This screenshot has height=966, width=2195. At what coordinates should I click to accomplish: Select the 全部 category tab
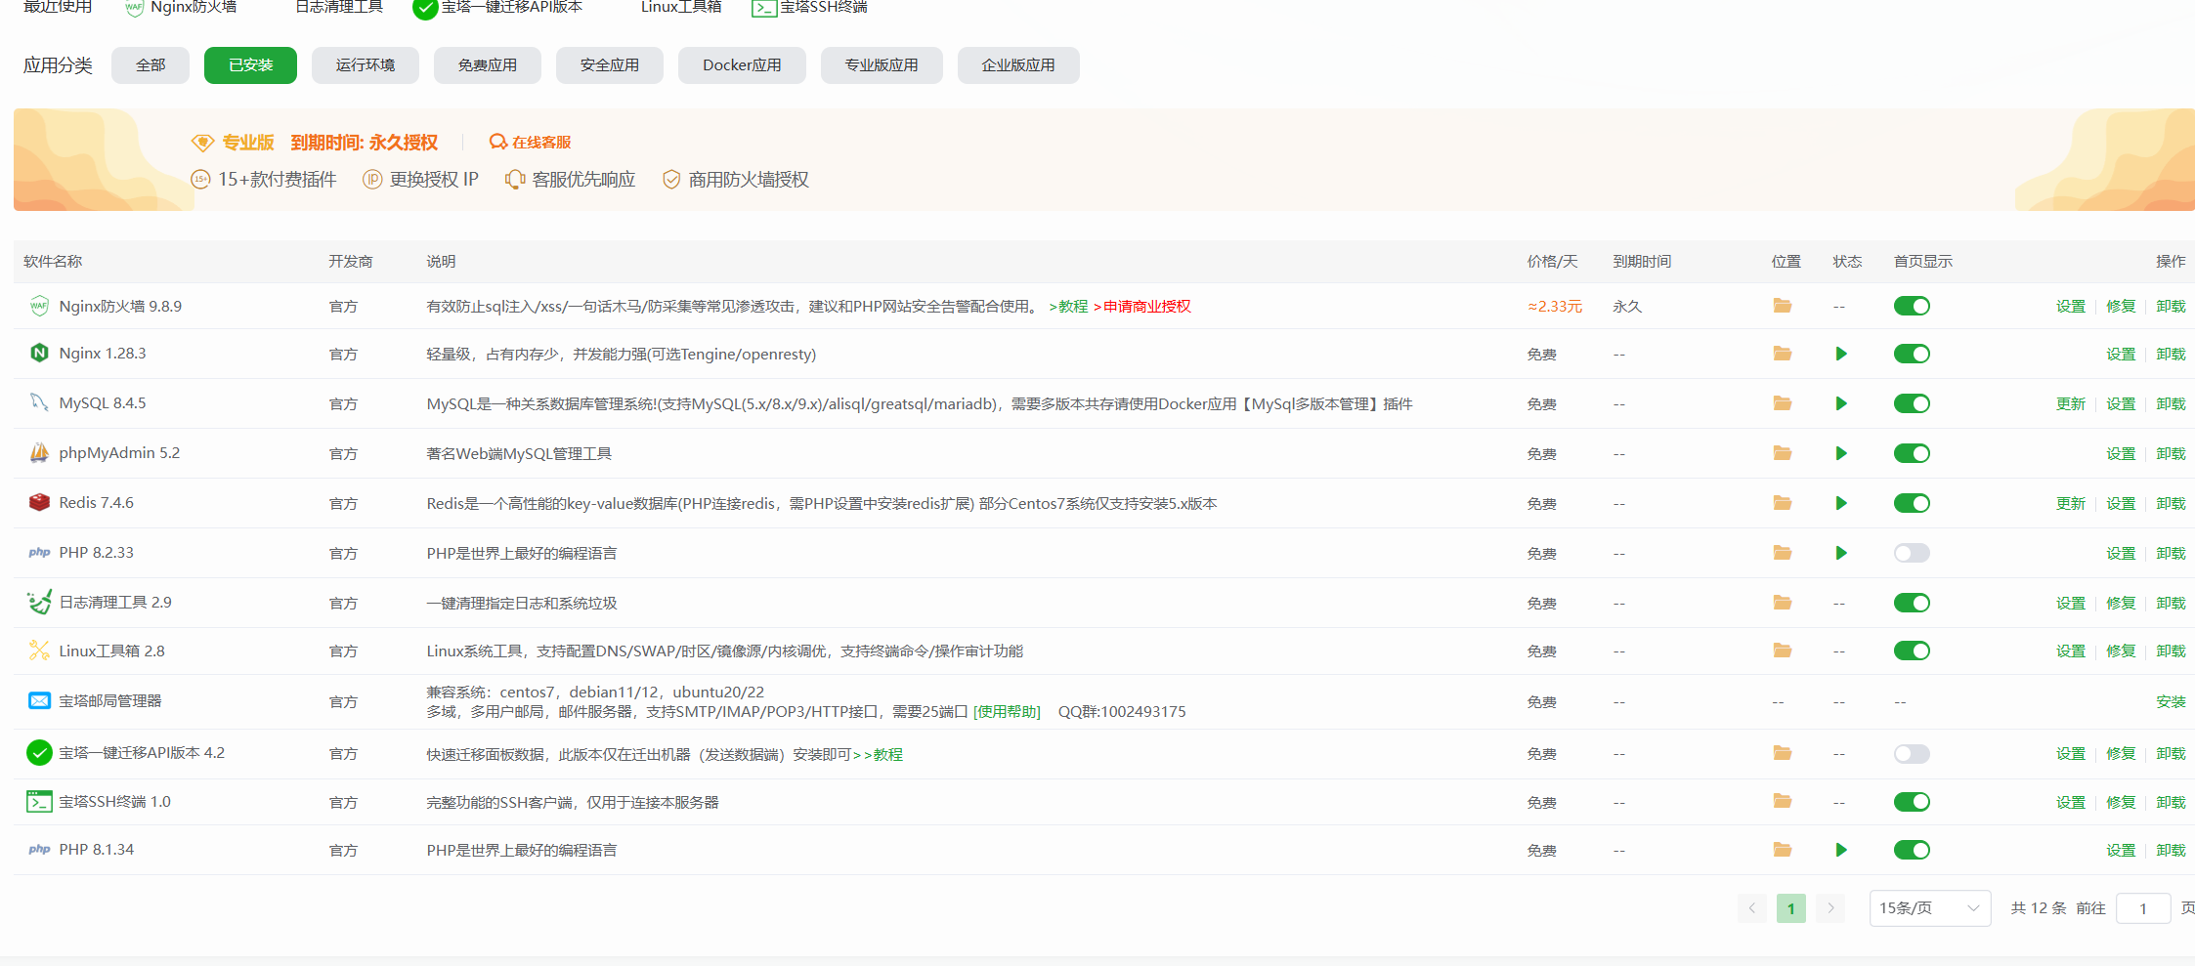point(151,65)
